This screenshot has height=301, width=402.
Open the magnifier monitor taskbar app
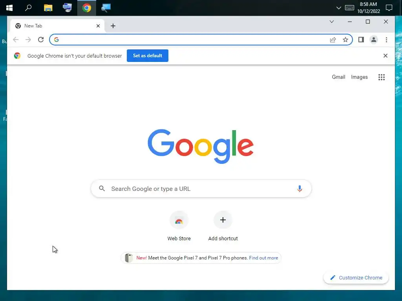106,8
